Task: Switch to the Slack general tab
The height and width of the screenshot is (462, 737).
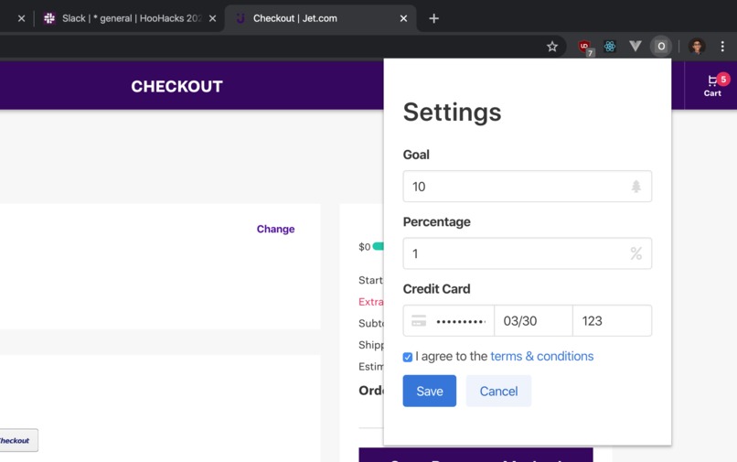Action: 129,18
